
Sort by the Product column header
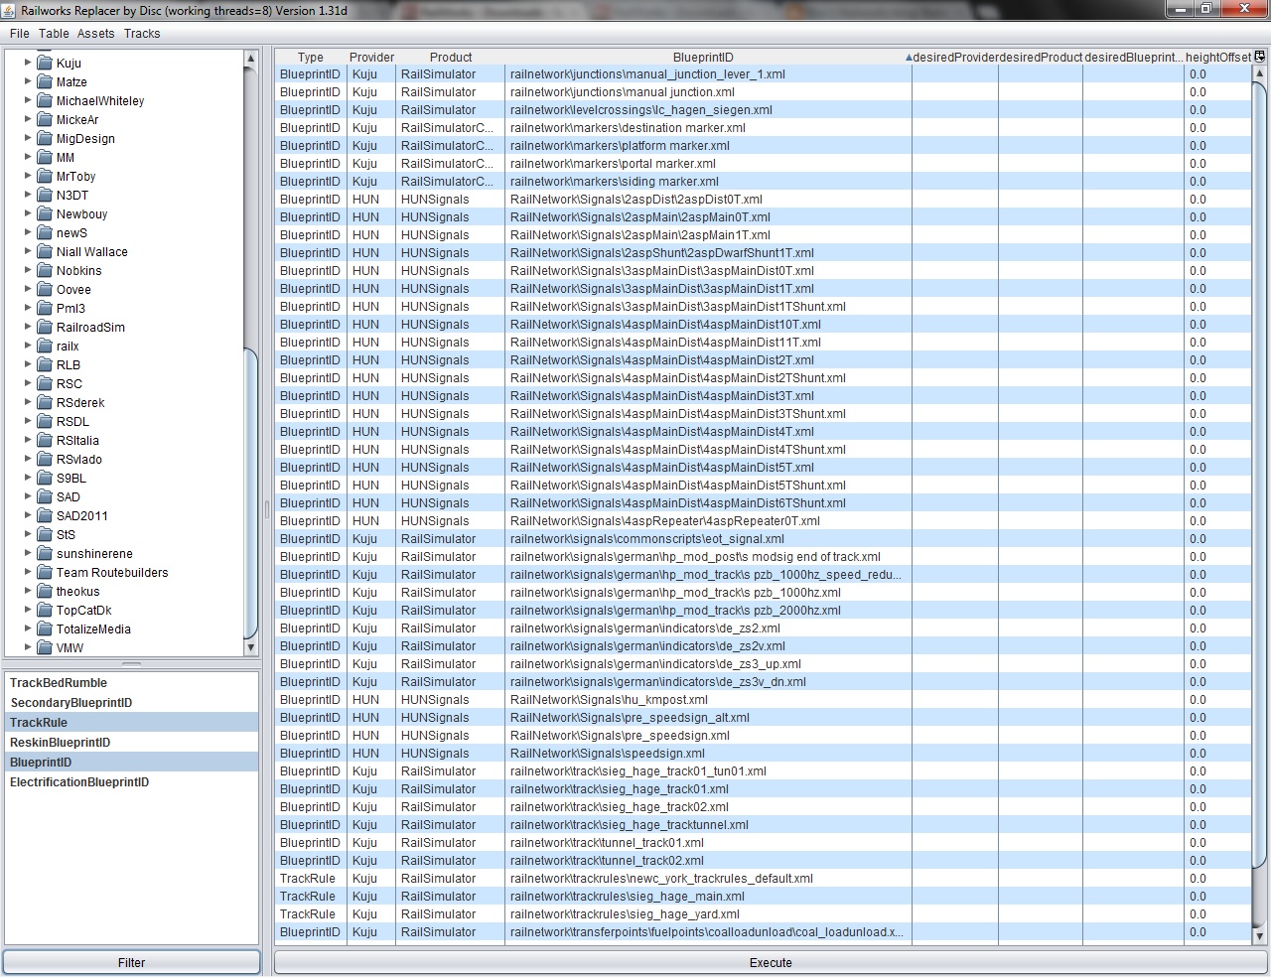[x=451, y=57]
